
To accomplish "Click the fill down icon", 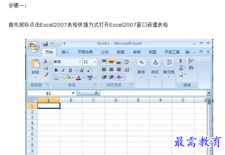I will tap(181, 68).
